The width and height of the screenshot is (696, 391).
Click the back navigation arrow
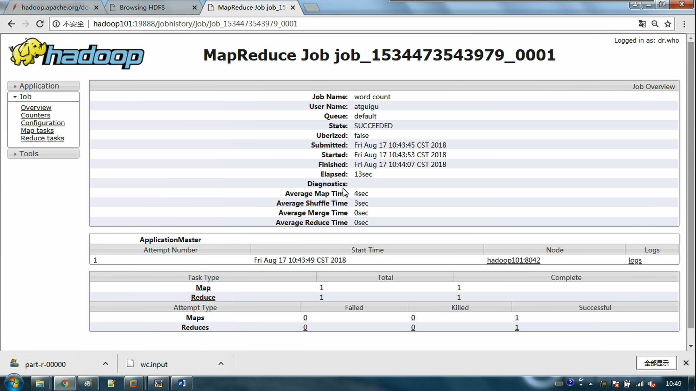coord(11,24)
